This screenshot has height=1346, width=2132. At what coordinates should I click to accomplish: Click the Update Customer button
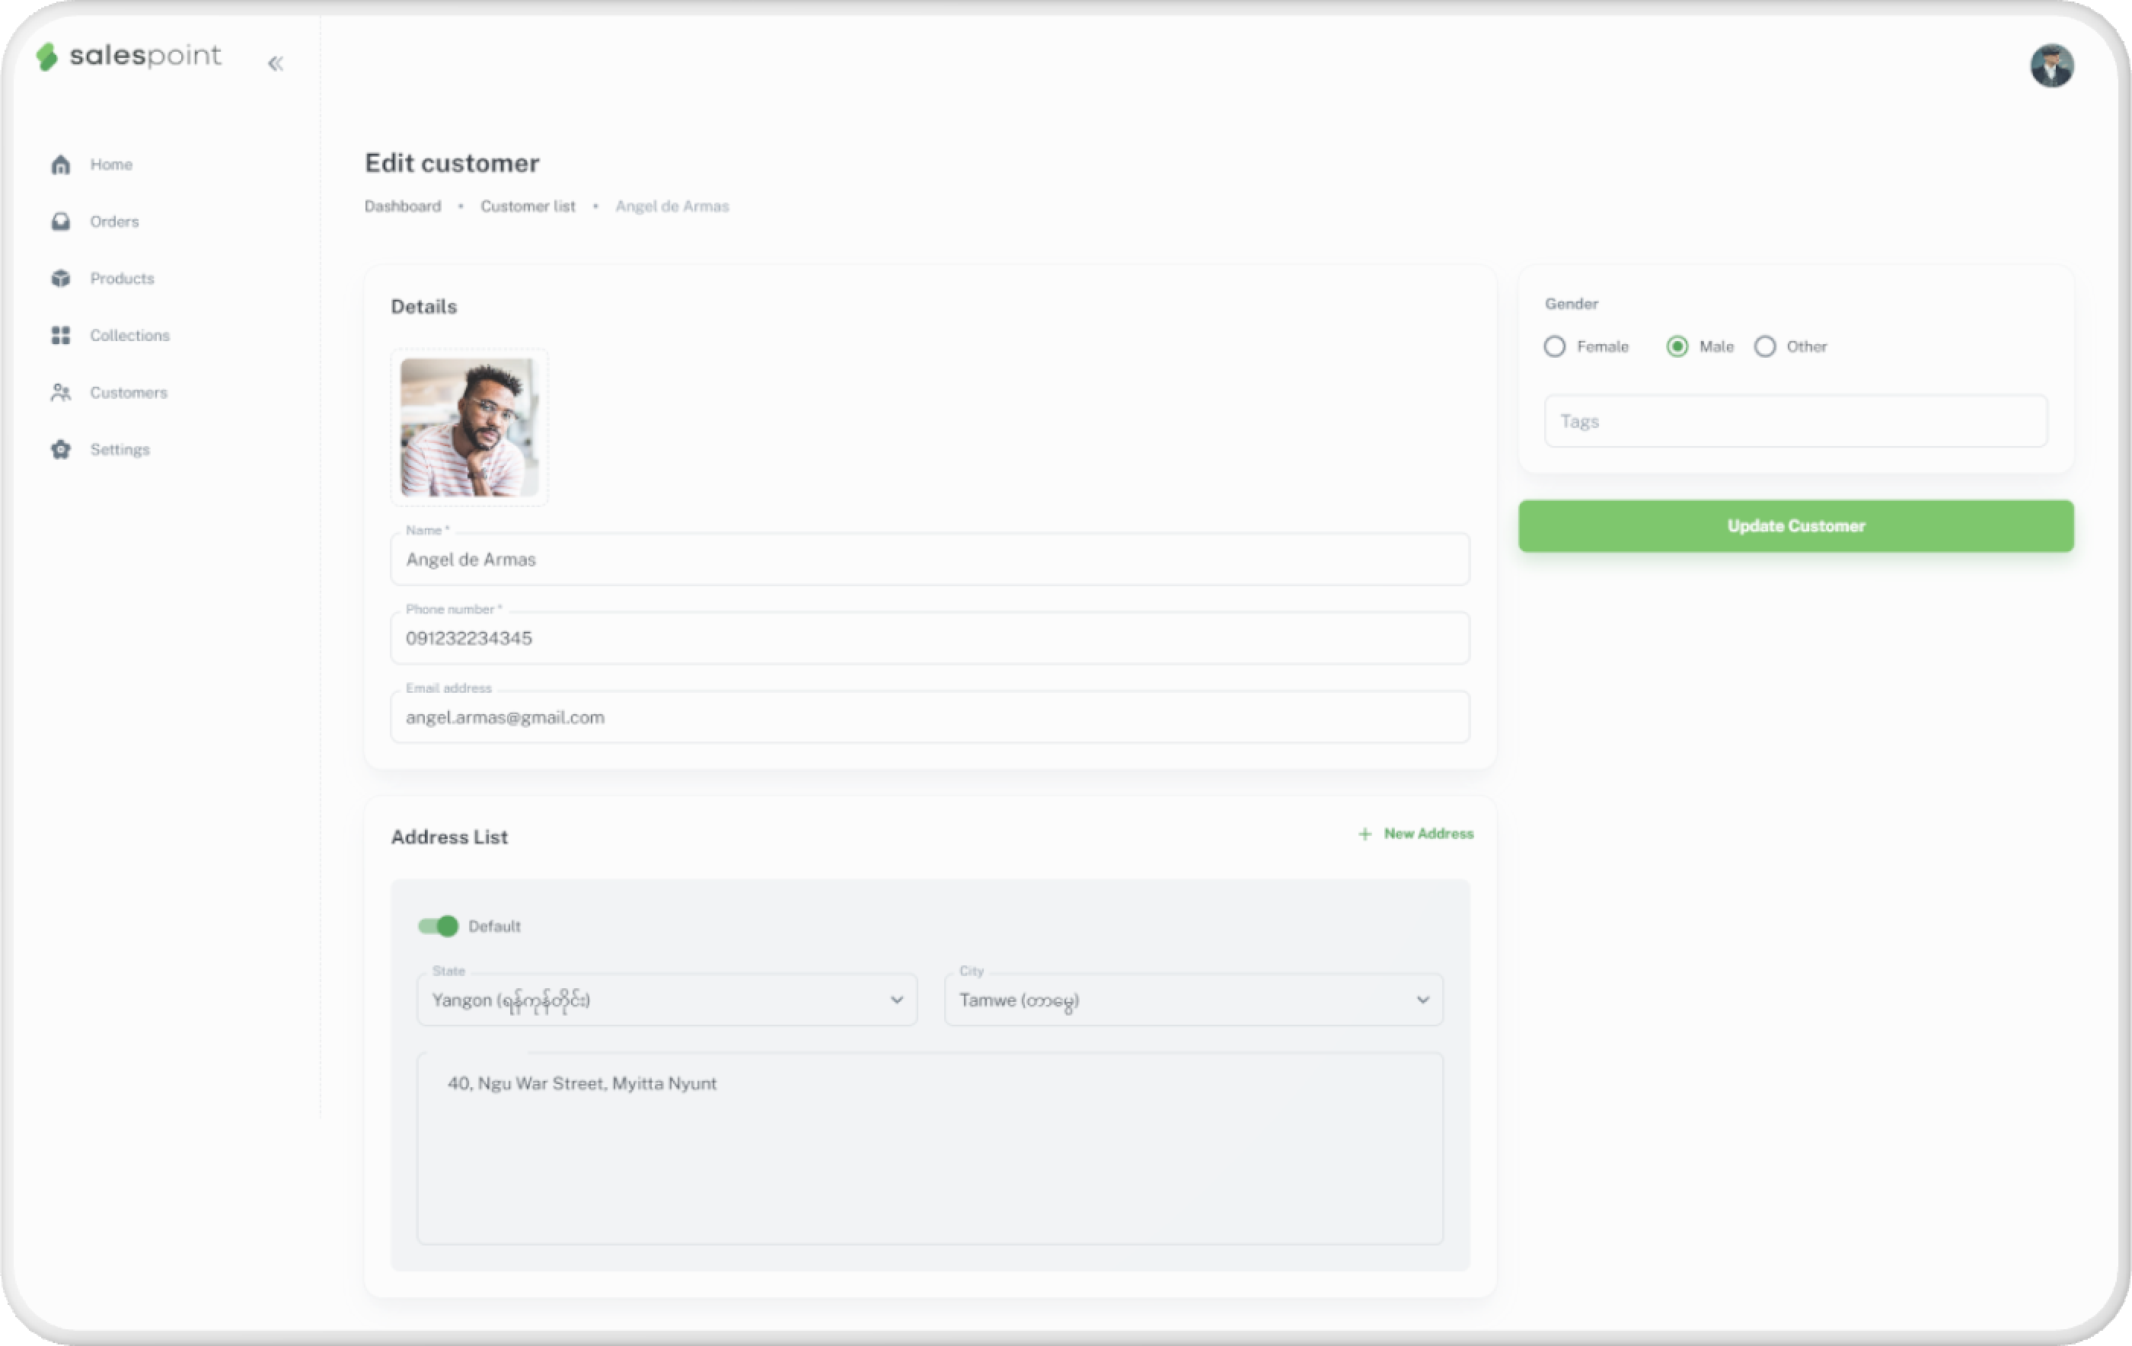[x=1795, y=526]
